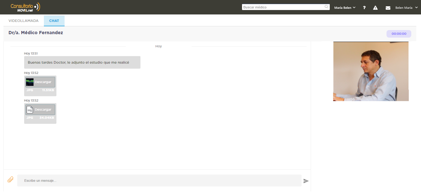Switch to the VIDEOLLAMADA tab
Screen dimensions: 421x194
tap(24, 21)
